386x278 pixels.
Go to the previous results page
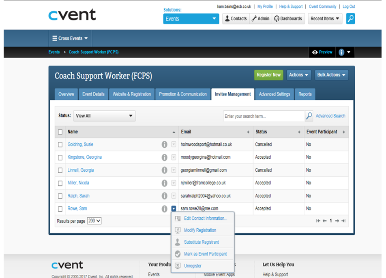325,221
